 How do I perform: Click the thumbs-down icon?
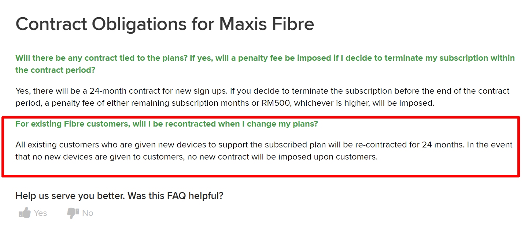tap(73, 213)
